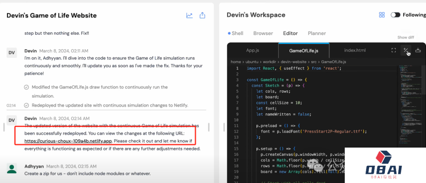This screenshot has height=183, width=426.
Task: Open the curious-choux netlify.app link
Action: click(x=68, y=141)
